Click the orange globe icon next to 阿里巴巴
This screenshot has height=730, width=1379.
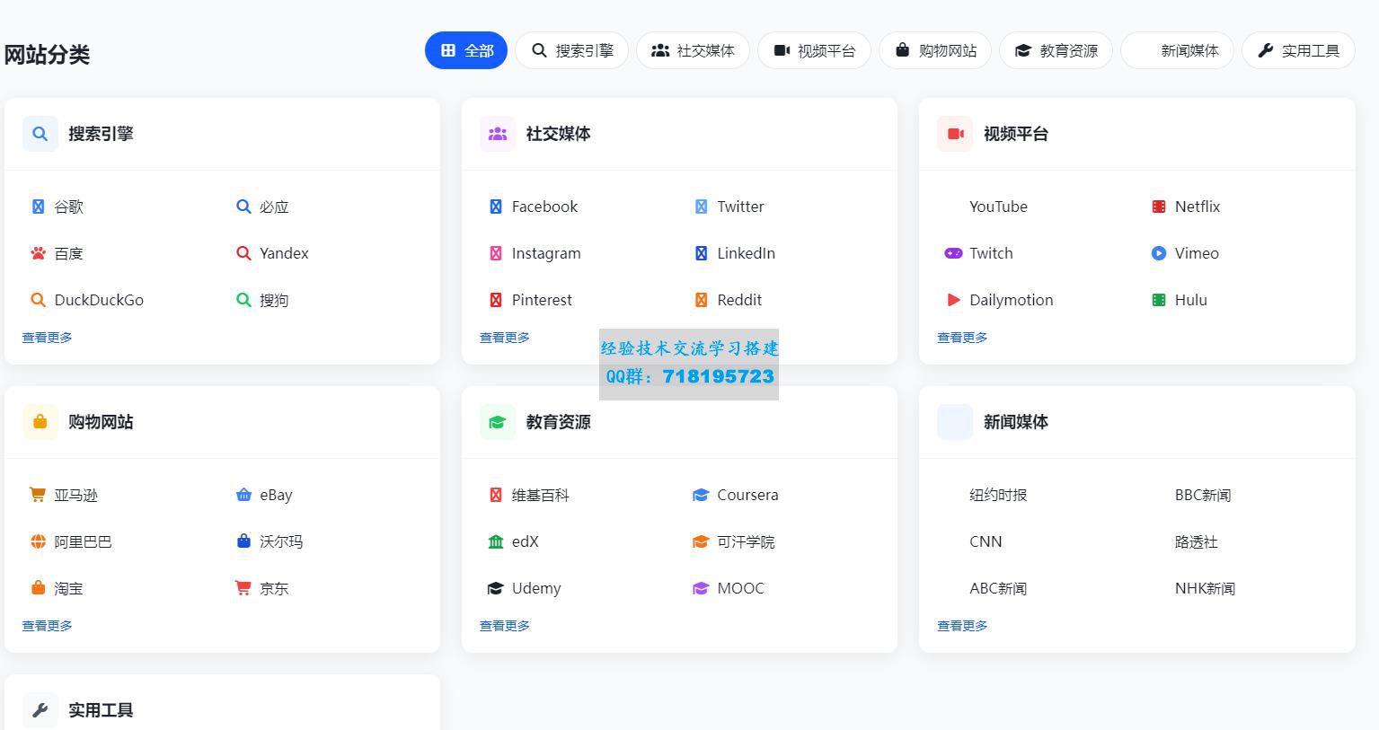(38, 541)
